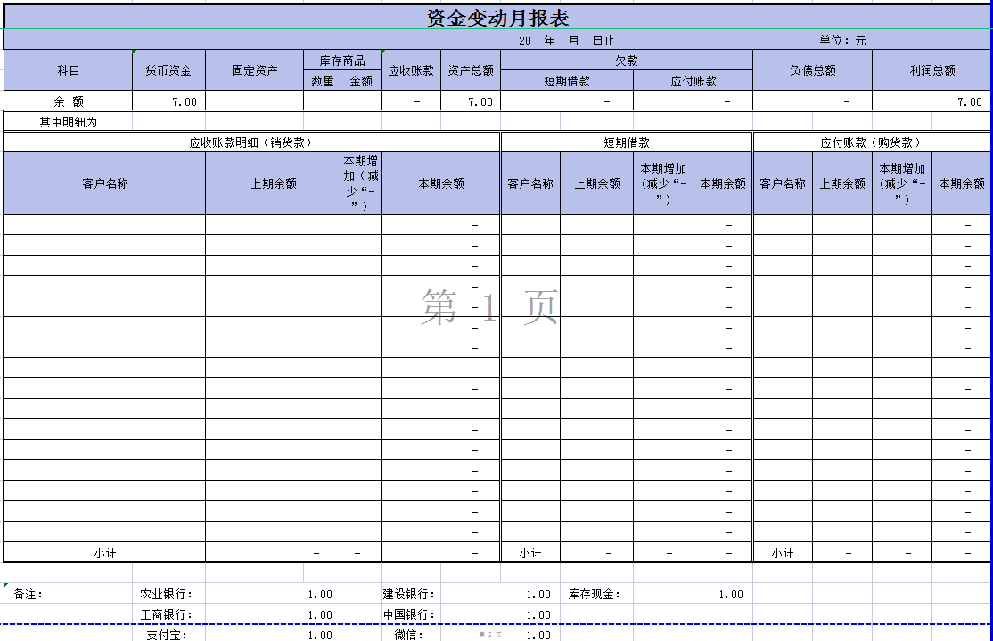Click the 资金变动月报表 title cell
Screen dimensions: 993x641
pos(497,15)
